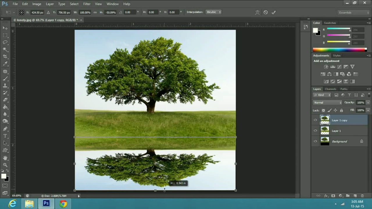The image size is (372, 209).
Task: Add a Curves adjustment
Action: point(339,67)
